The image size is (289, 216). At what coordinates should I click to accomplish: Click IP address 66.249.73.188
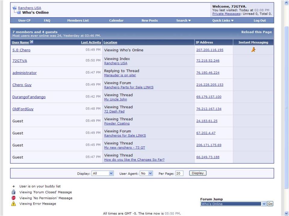point(208,157)
